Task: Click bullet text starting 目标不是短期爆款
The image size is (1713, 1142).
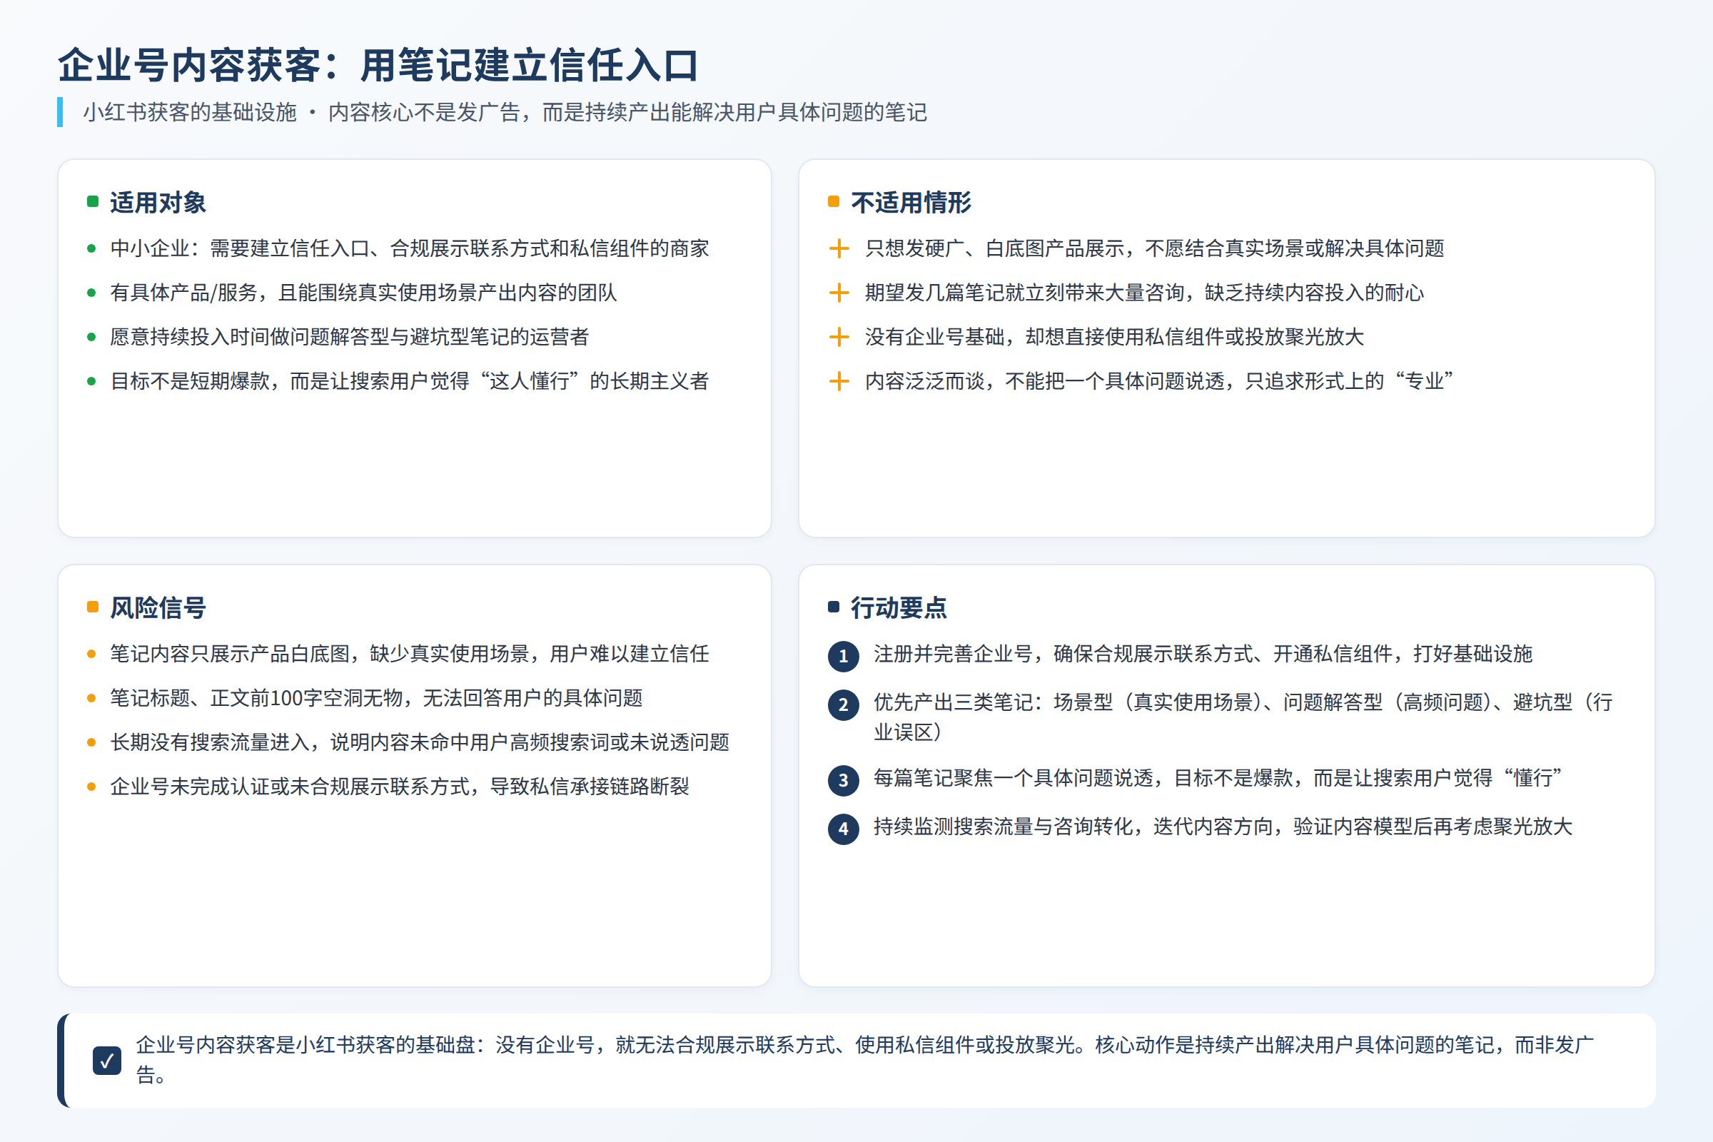Action: (x=409, y=381)
